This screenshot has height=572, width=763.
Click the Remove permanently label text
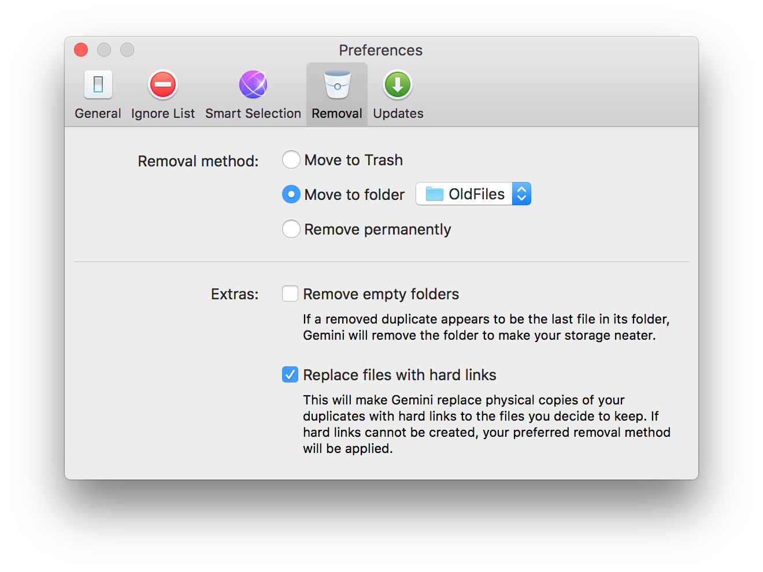click(377, 229)
